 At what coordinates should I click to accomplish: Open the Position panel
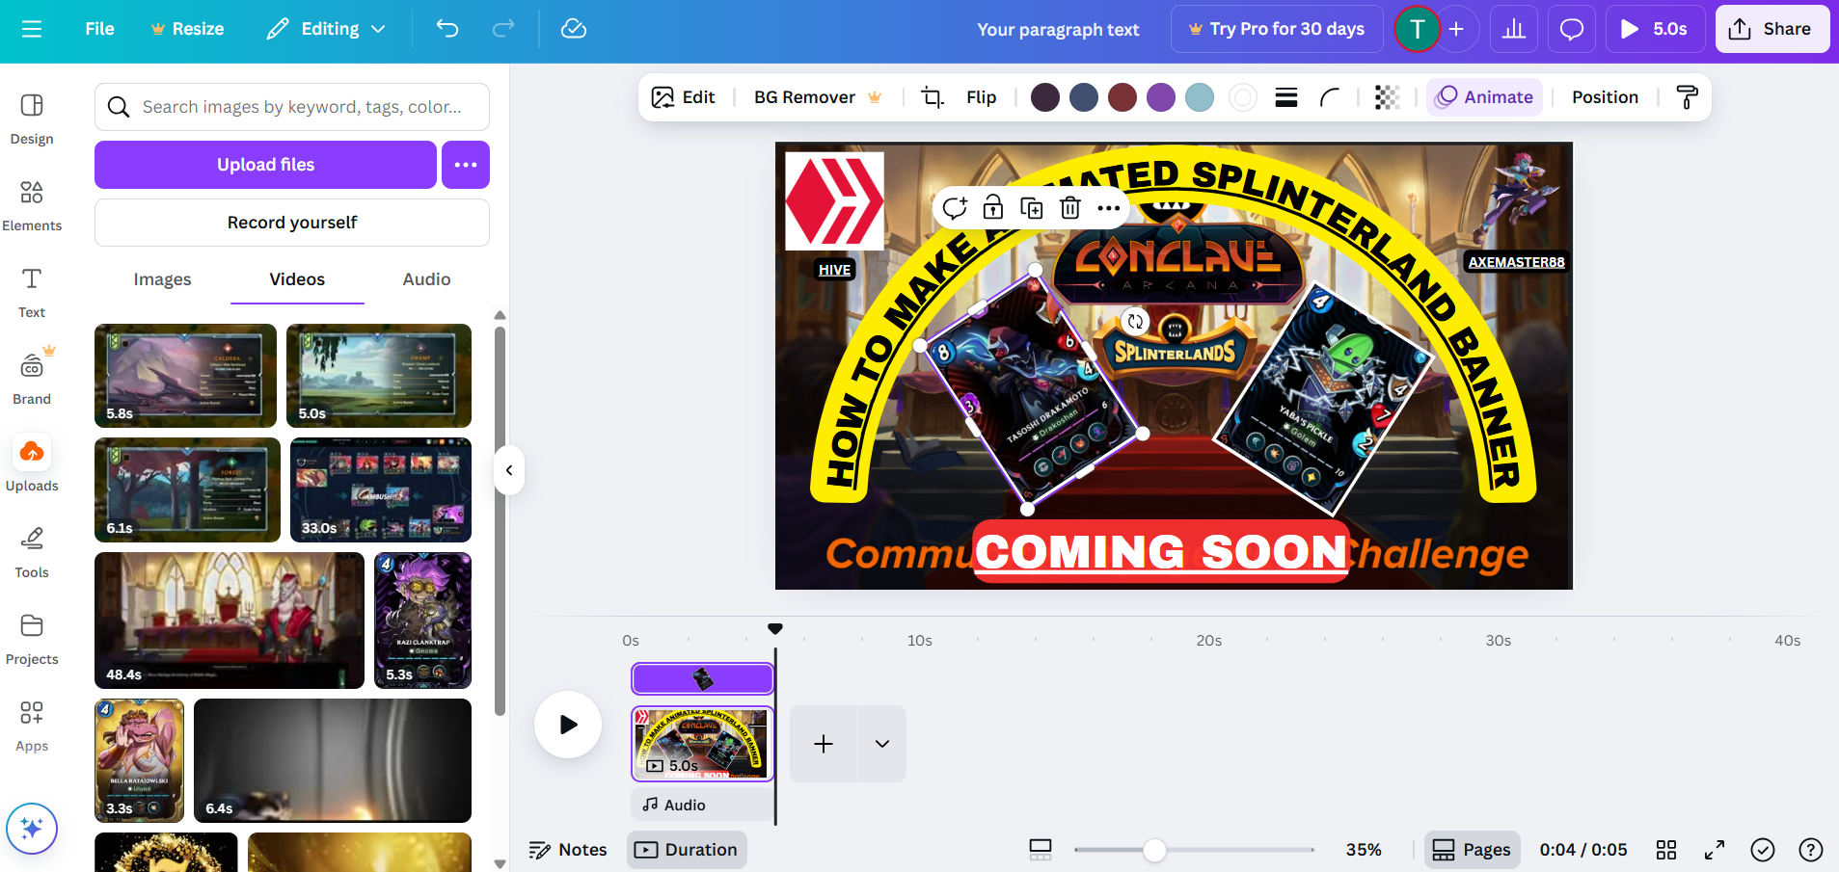[x=1605, y=97]
